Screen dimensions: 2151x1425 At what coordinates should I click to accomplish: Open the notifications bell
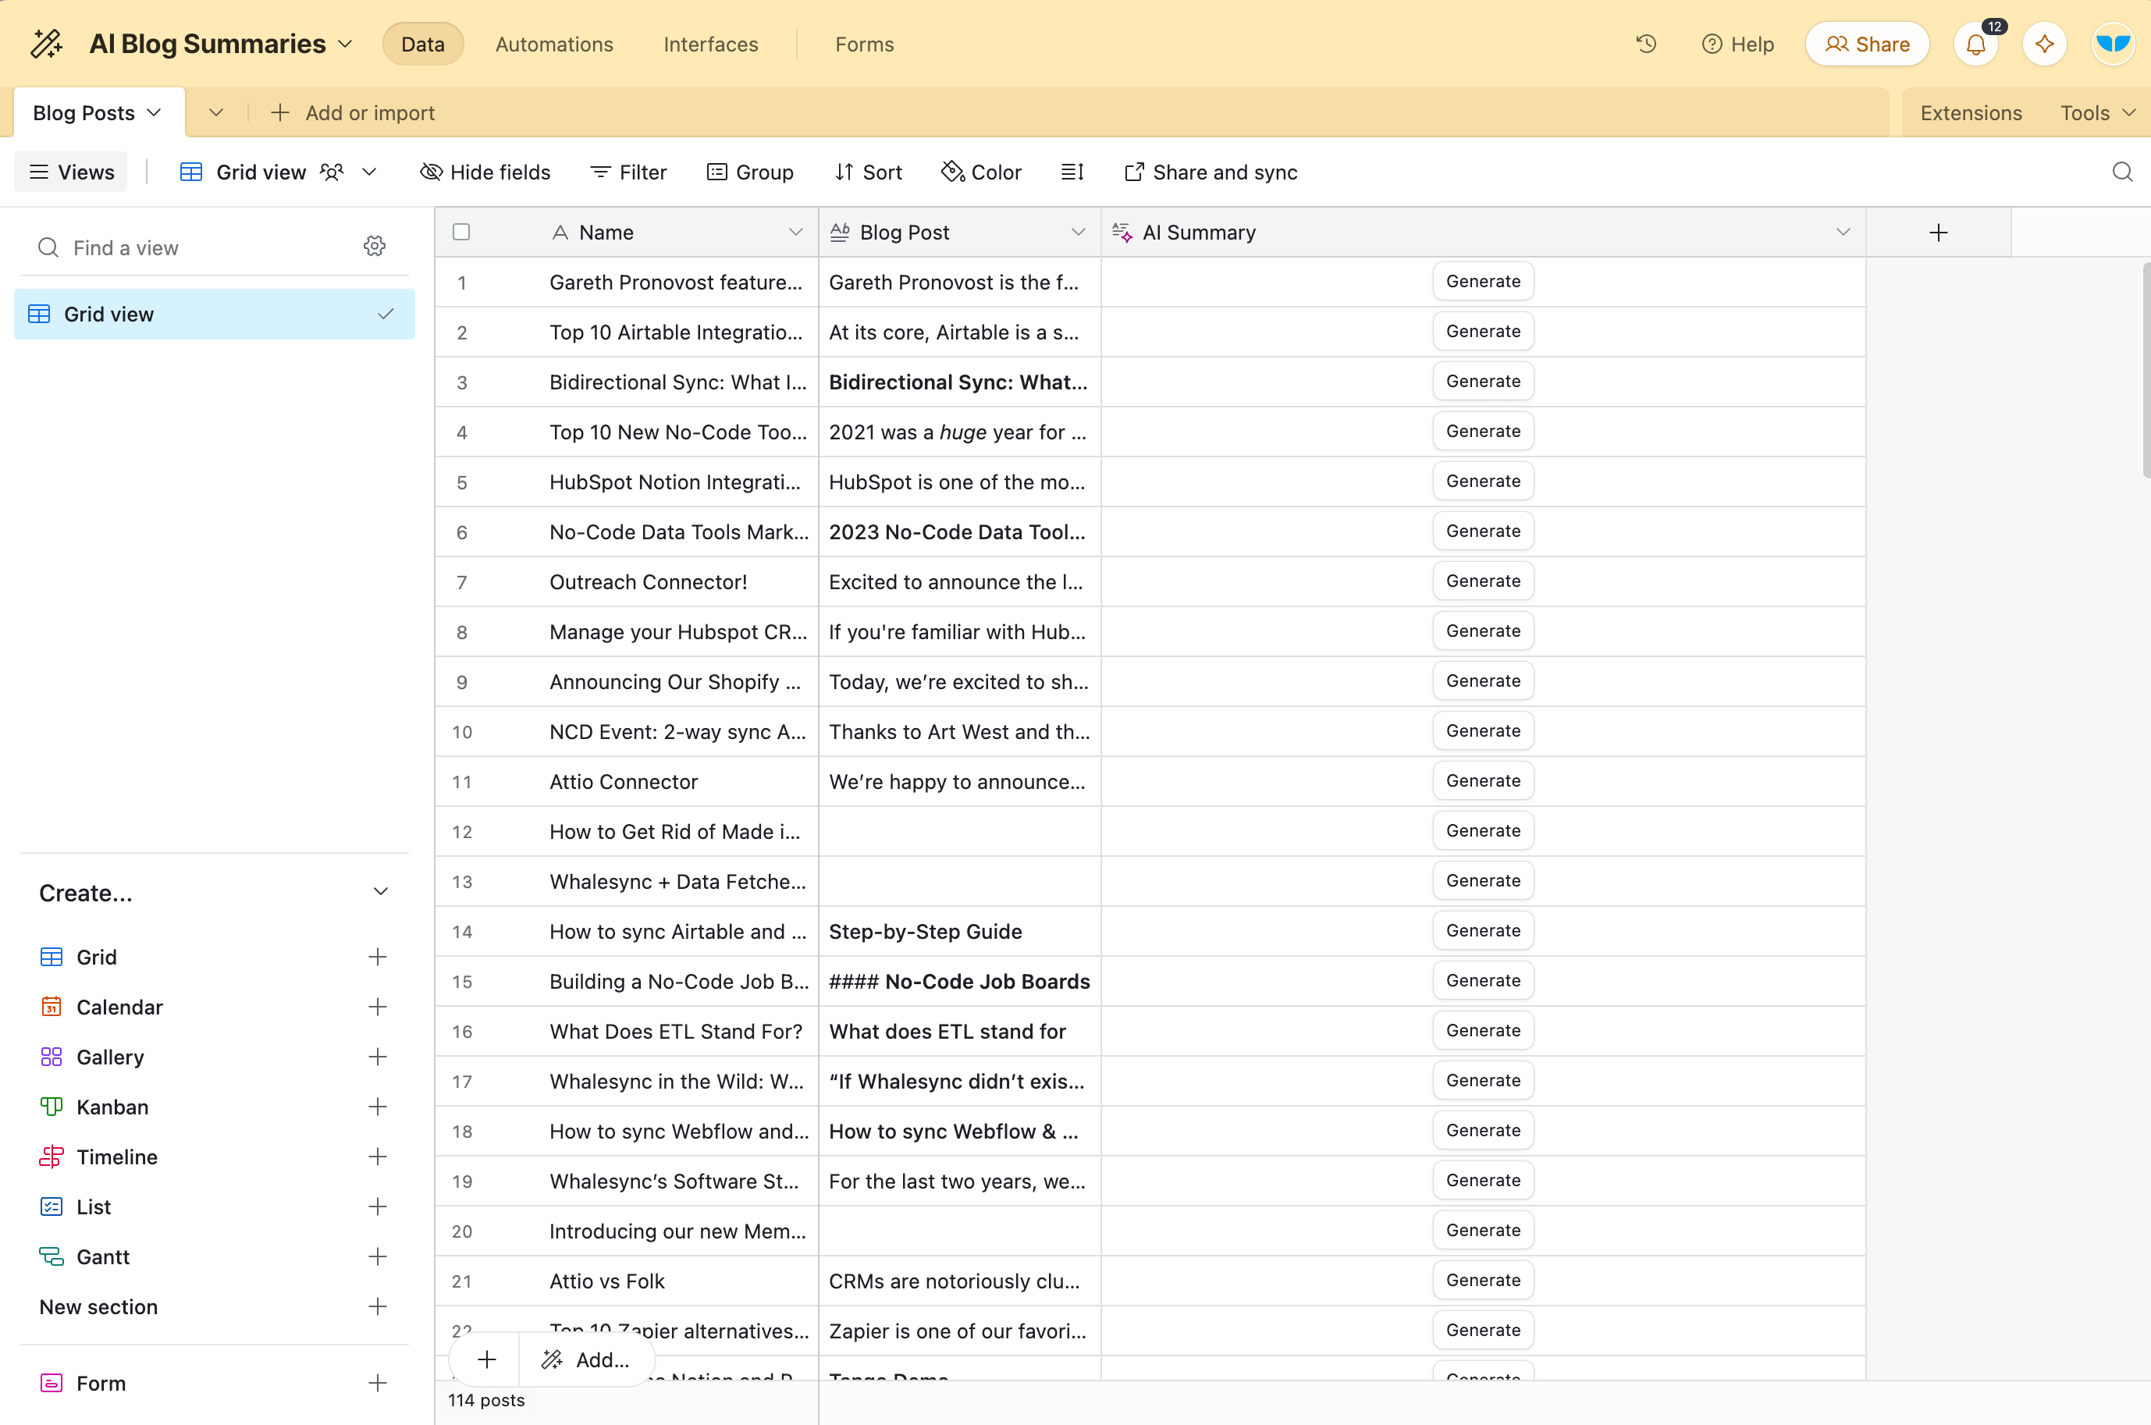1975,44
